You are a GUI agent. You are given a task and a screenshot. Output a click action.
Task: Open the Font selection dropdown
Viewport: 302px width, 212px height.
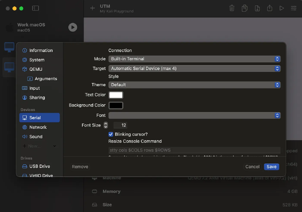pos(194,115)
